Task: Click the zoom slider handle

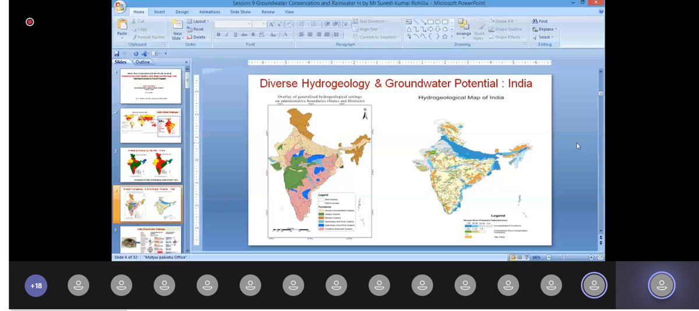Action: click(564, 258)
